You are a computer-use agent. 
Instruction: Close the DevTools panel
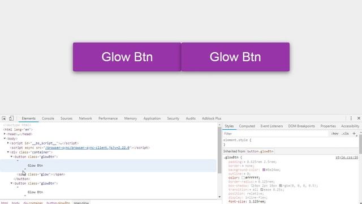359,118
